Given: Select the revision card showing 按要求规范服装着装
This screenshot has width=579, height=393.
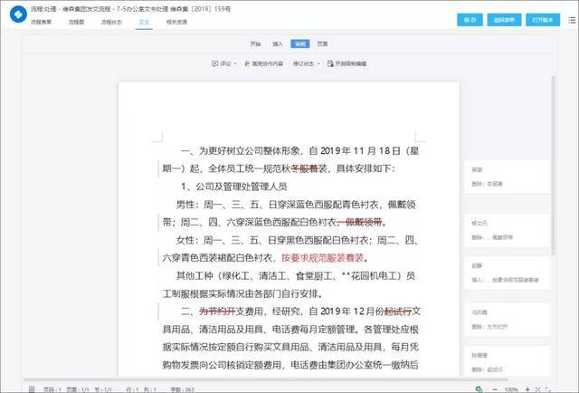Looking at the screenshot, I should point(507,273).
